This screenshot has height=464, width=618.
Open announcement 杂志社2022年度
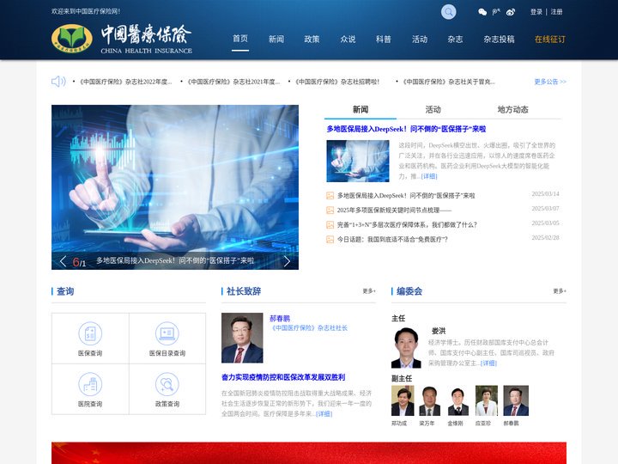[x=125, y=82]
